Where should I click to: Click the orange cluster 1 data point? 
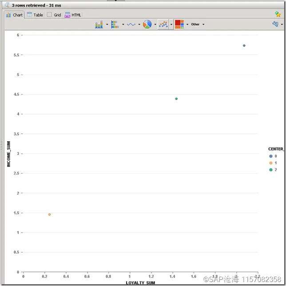(49, 214)
